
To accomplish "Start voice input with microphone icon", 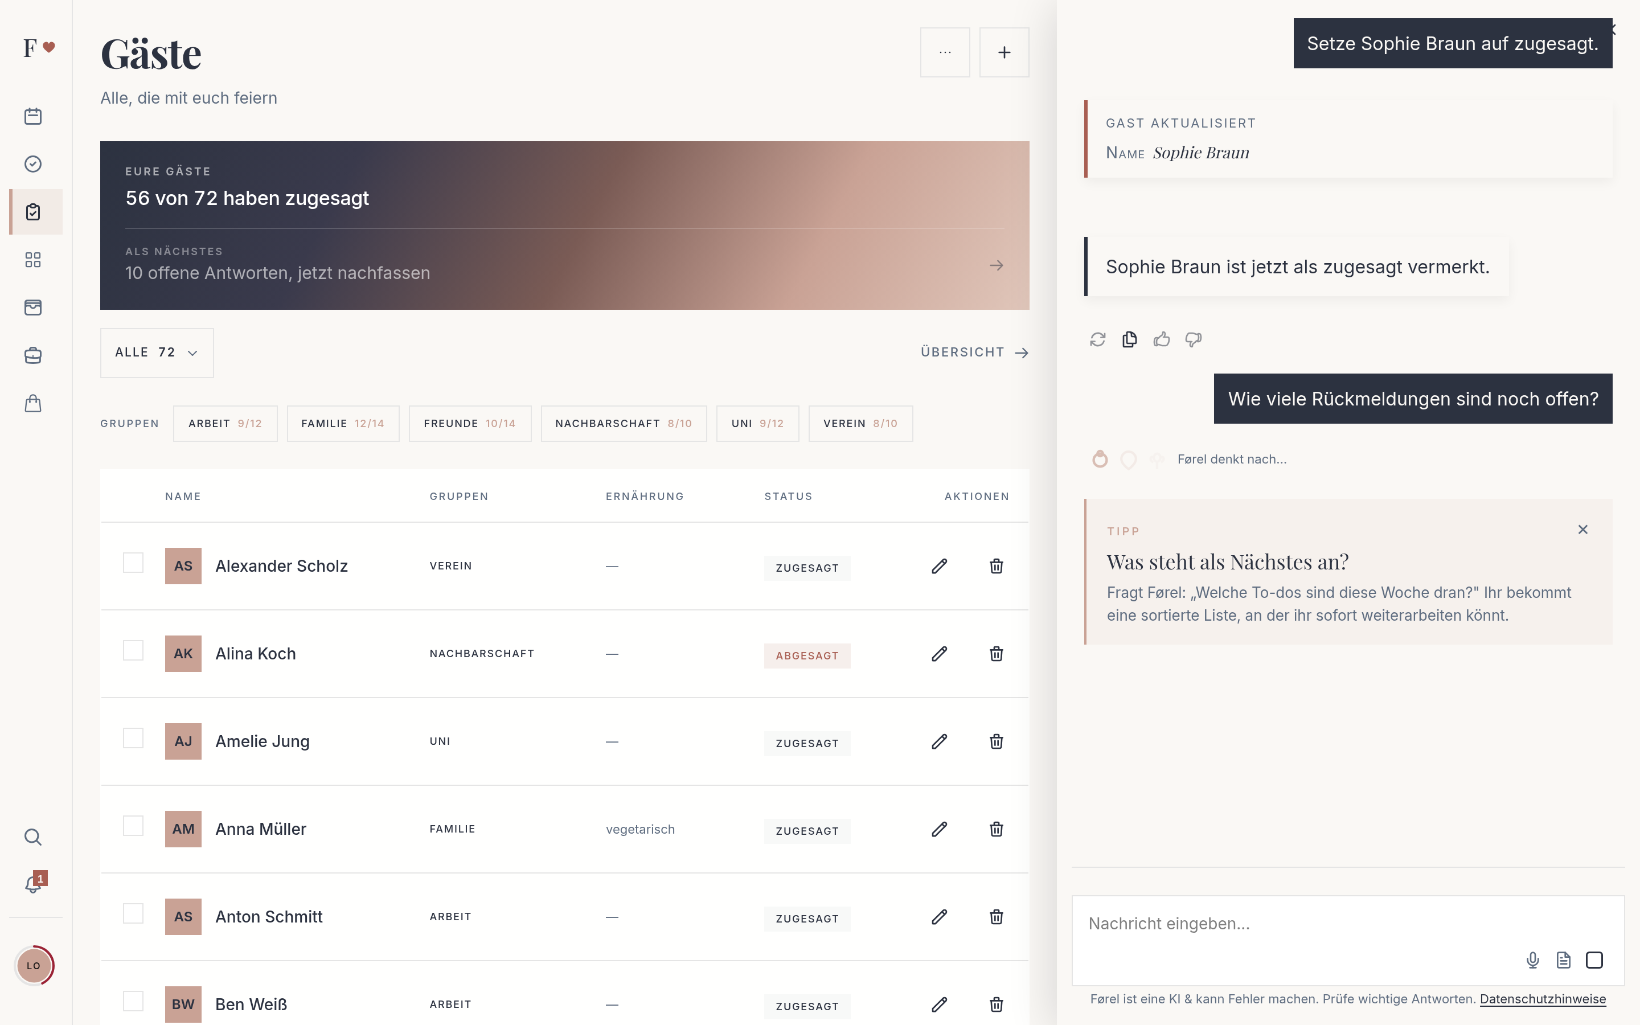I will click(x=1533, y=960).
